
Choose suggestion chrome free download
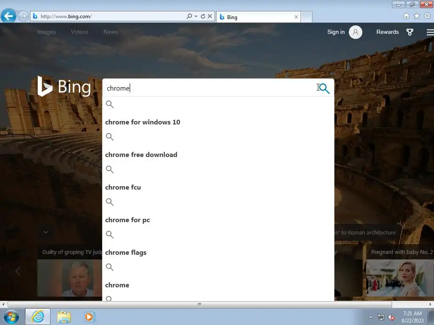pyautogui.click(x=141, y=155)
